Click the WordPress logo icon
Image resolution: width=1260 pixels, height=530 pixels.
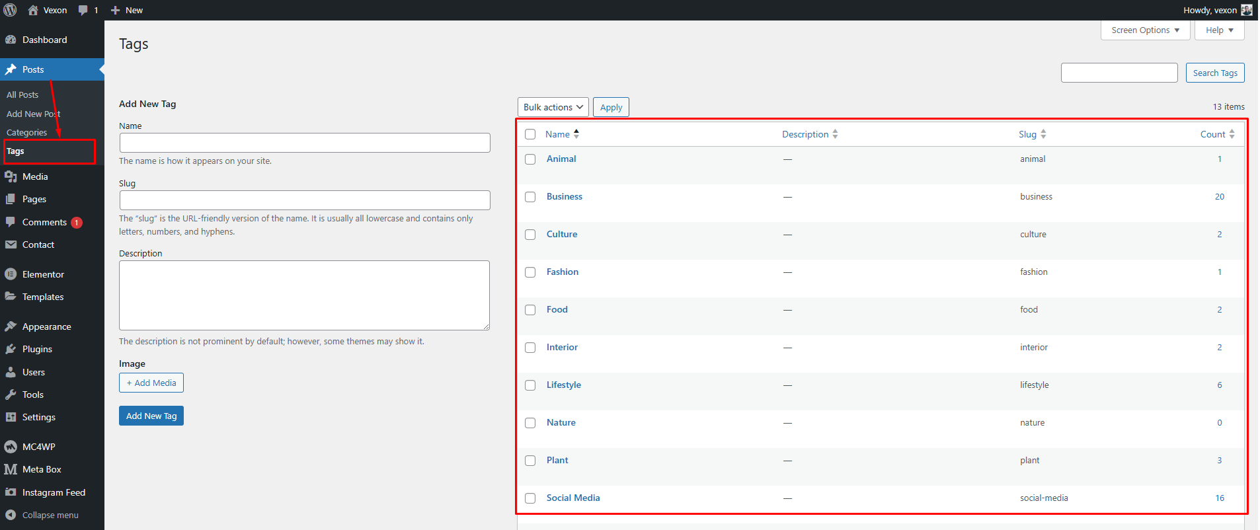[x=10, y=10]
